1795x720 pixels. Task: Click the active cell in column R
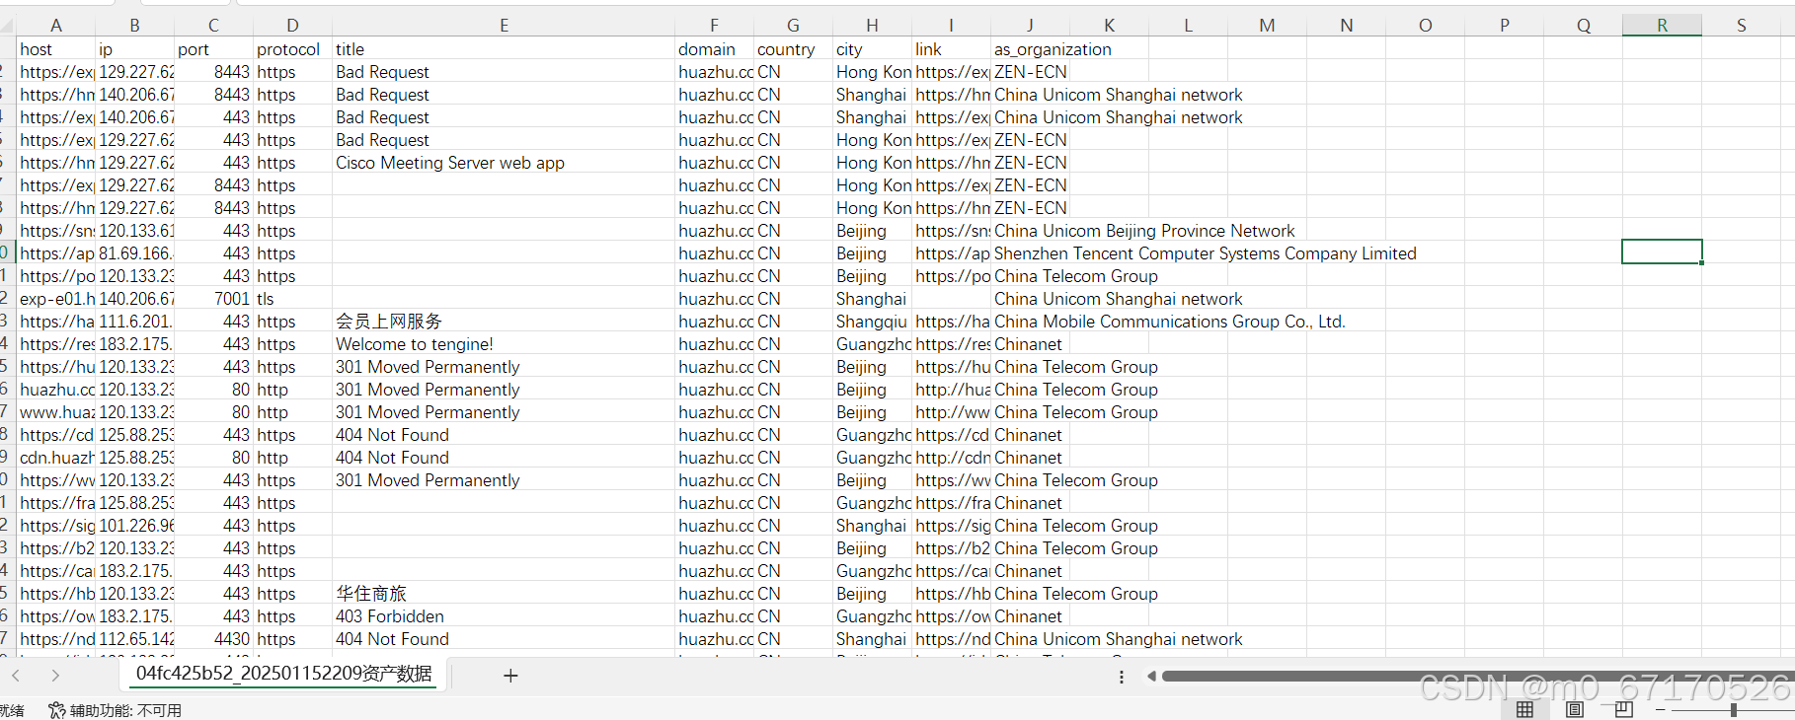[1662, 252]
